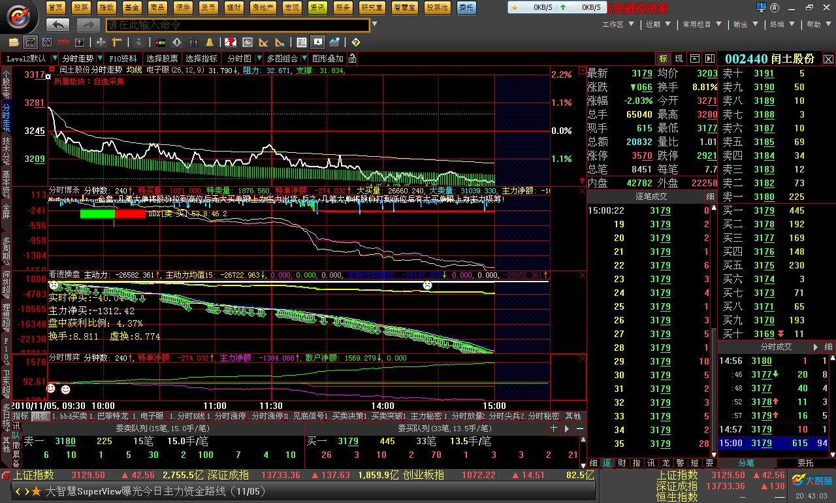Click the yellow diamond help icon
The image size is (836, 503).
(355, 42)
